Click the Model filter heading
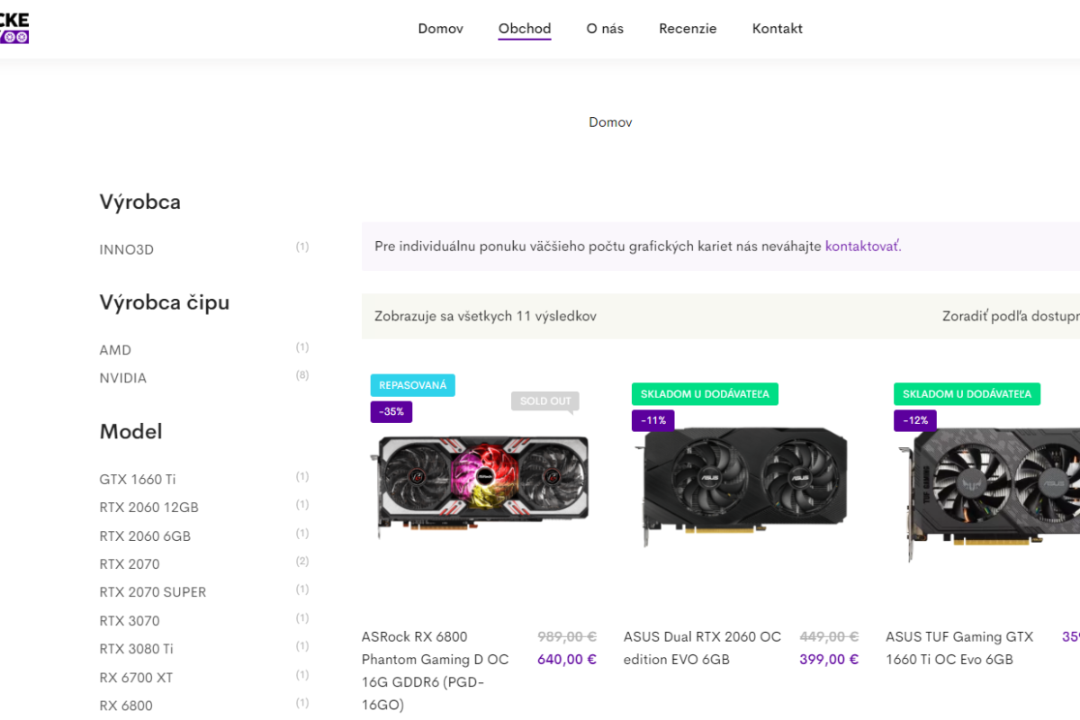The image size is (1080, 720). (130, 431)
